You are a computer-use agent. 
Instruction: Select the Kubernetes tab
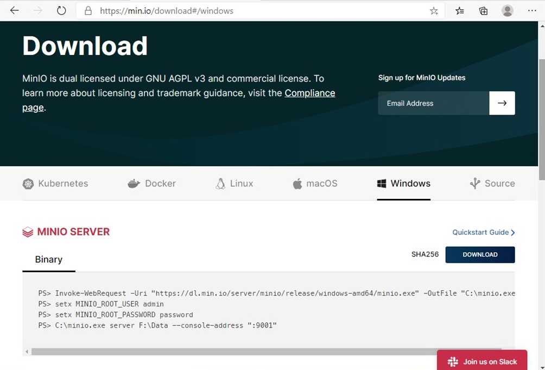55,183
